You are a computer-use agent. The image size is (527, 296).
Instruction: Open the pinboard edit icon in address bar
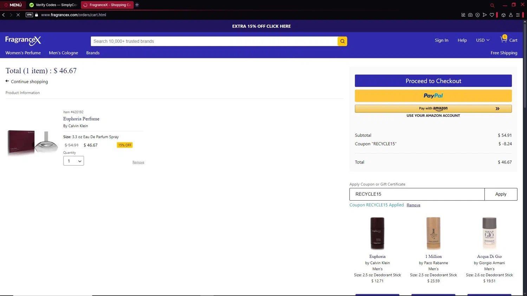pos(463,15)
